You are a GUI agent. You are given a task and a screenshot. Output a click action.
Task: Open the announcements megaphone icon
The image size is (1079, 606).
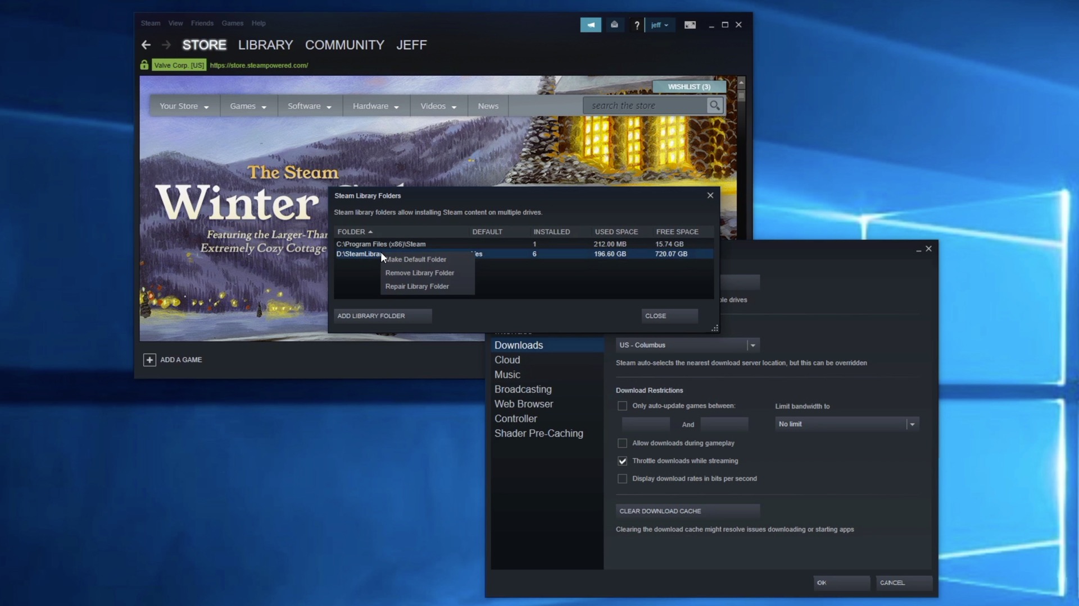591,25
